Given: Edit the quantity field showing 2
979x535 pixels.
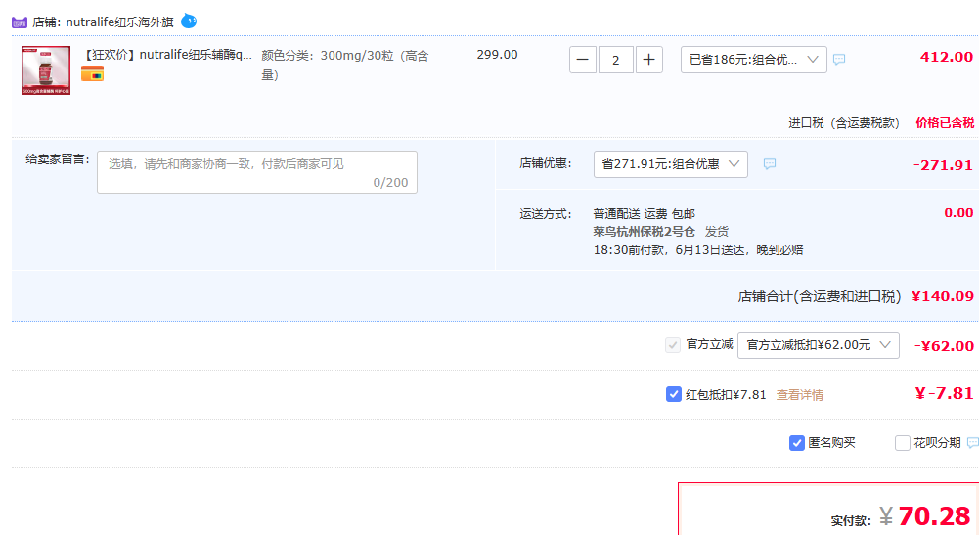Looking at the screenshot, I should click(615, 60).
